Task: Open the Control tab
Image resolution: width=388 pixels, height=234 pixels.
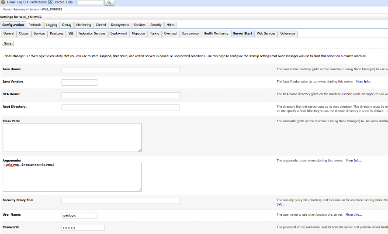Action: 100,25
